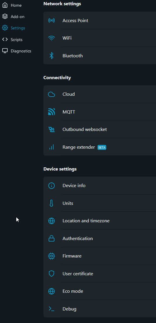Open User certificate settings entry
The image size is (156, 323).
[x=100, y=274]
